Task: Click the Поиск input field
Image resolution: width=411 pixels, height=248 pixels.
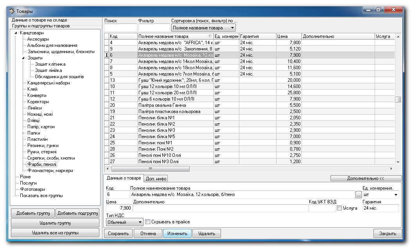Action: pos(120,28)
